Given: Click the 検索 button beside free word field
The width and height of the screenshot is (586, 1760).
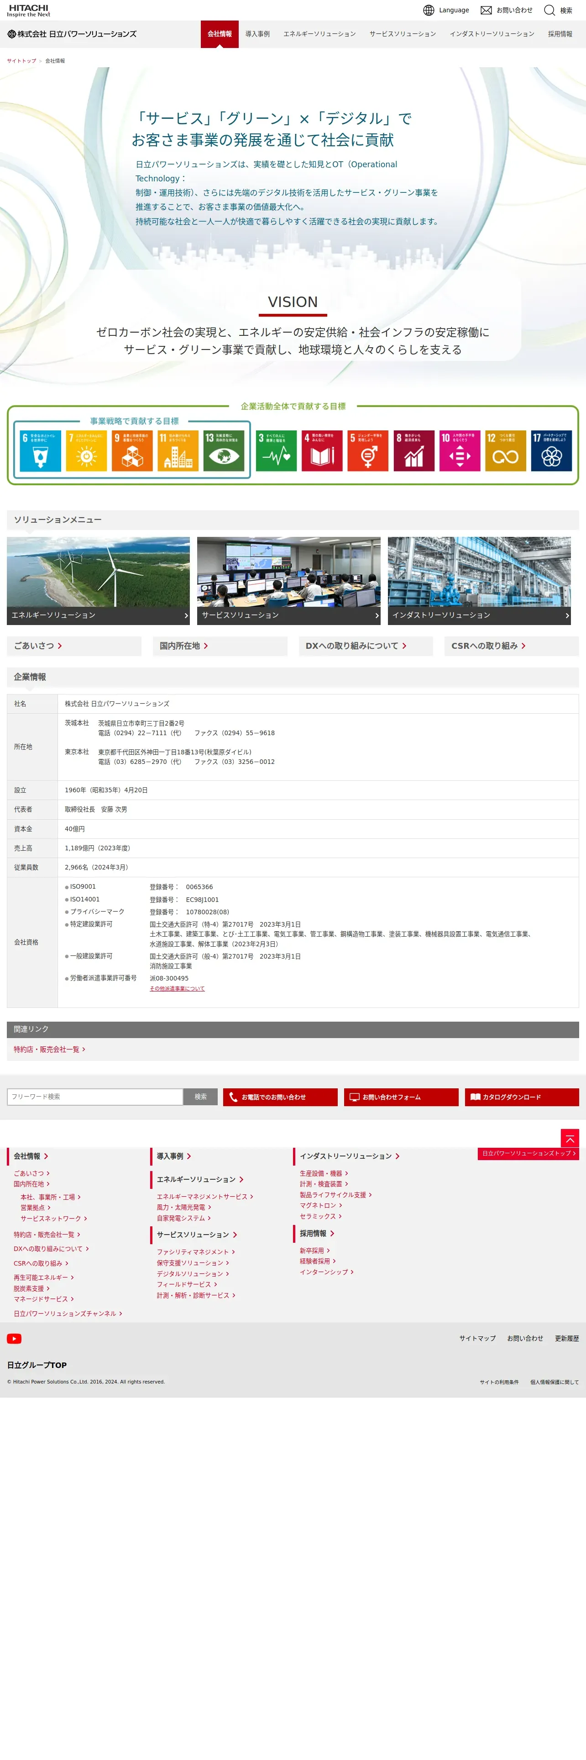Looking at the screenshot, I should [x=200, y=1097].
